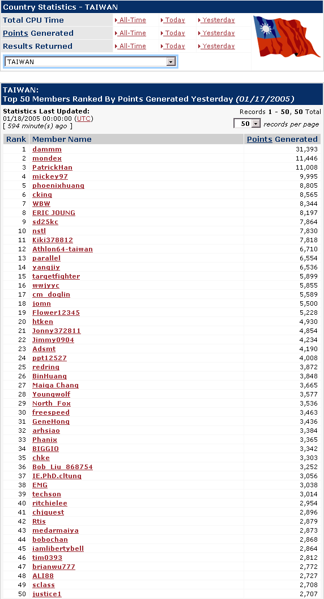Click member Maiga Chang
This screenshot has height=599, width=324.
[56, 385]
